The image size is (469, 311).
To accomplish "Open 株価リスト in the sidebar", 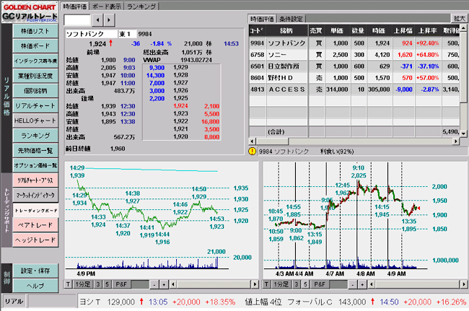I will 35,31.
